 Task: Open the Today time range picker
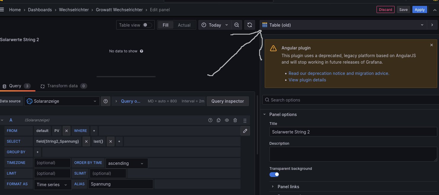point(215,25)
